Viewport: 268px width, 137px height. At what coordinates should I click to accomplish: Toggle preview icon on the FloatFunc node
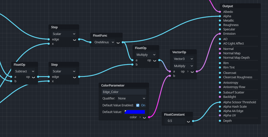118,42
